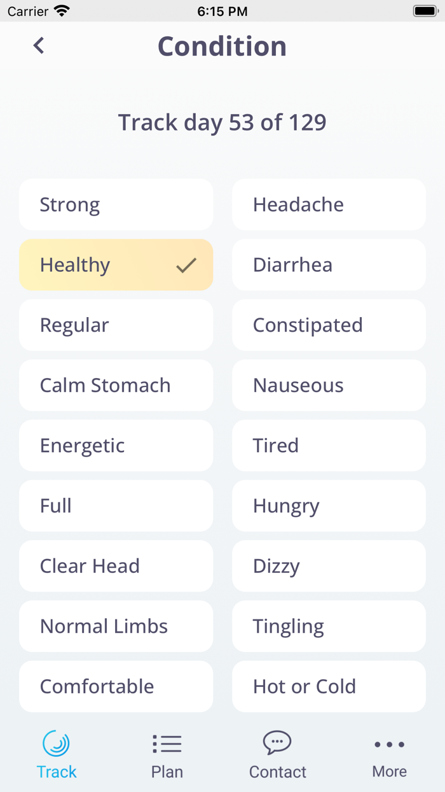The height and width of the screenshot is (792, 445).
Task: Select the Dizzy symptom tile
Action: point(329,566)
